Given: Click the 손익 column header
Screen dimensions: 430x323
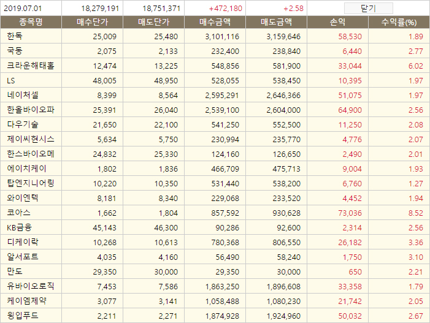Looking at the screenshot, I should [337, 22].
